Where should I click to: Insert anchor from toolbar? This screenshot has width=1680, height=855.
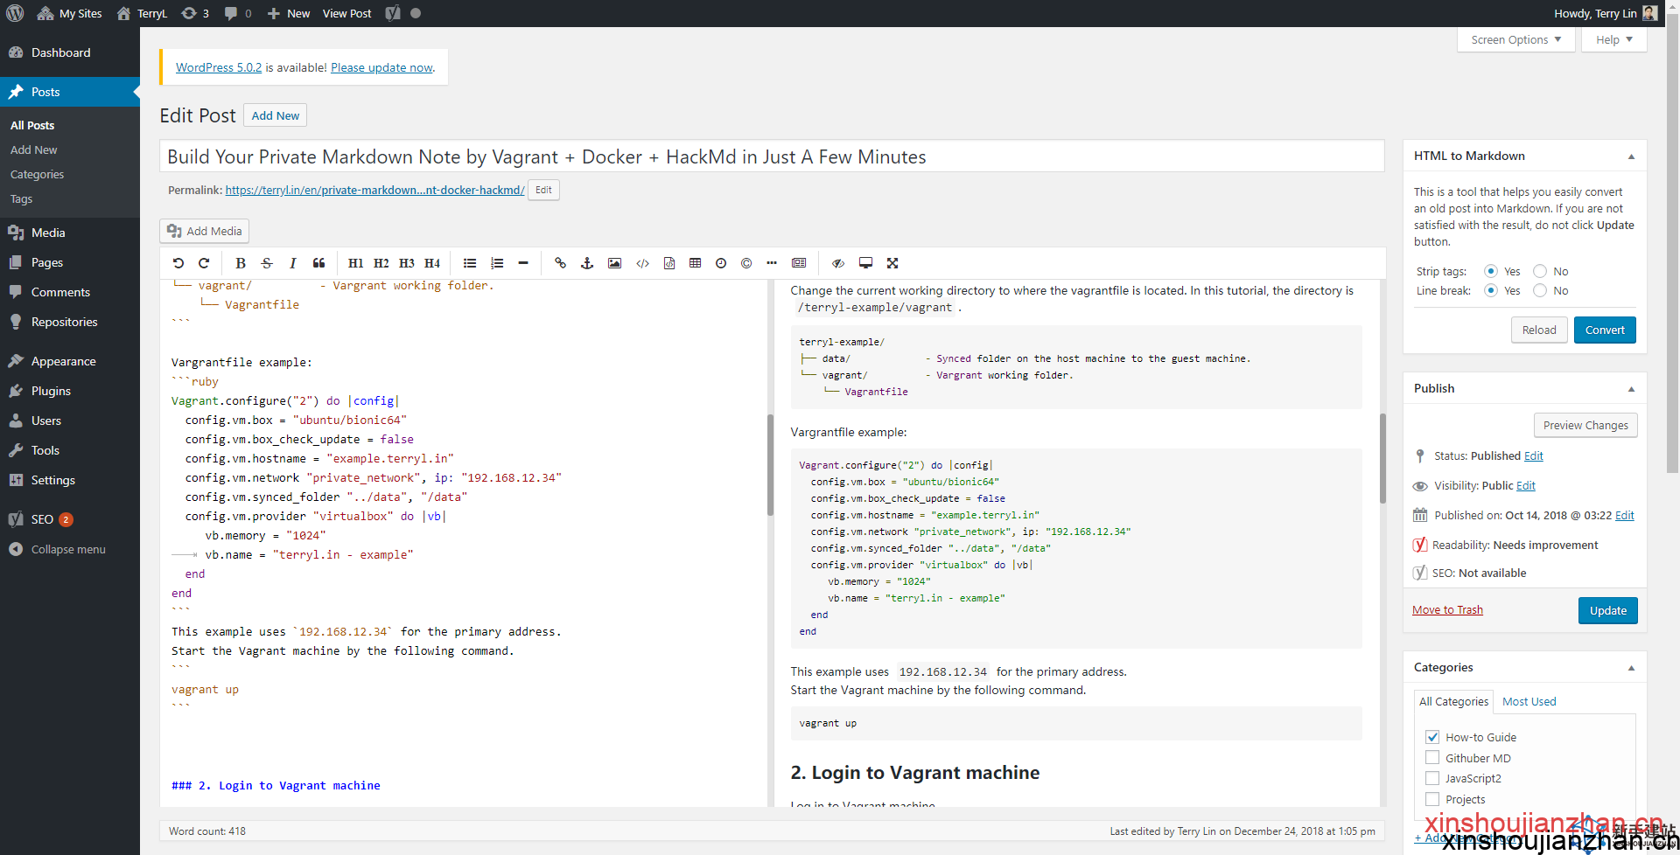[587, 263]
